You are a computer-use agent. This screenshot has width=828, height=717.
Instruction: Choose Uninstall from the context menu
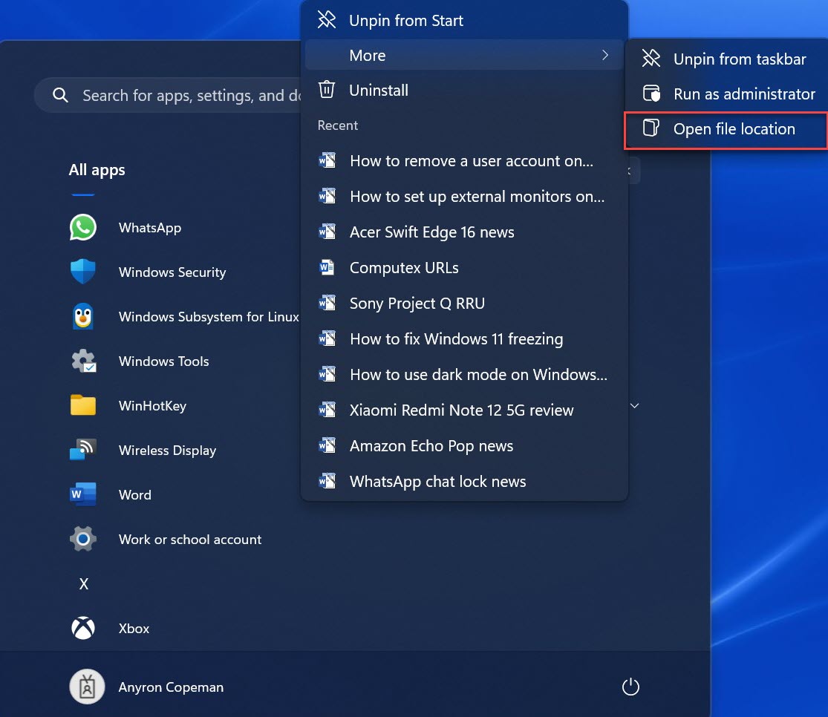tap(464, 91)
